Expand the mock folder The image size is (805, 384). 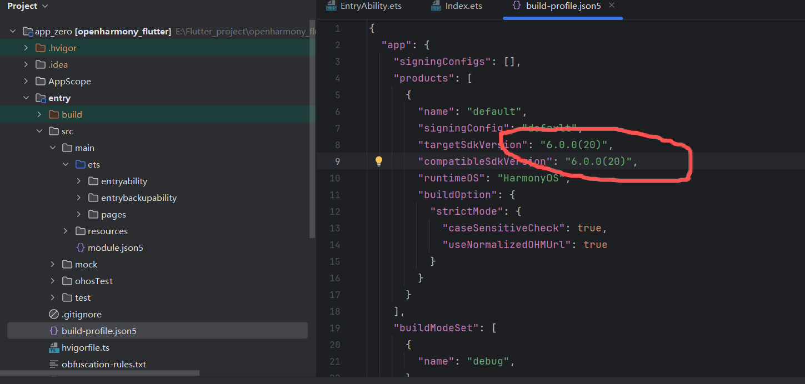(53, 265)
